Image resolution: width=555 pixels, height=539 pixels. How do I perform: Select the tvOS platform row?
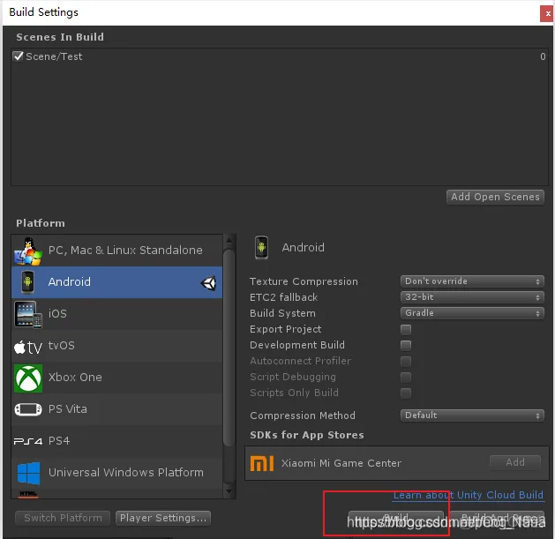[x=117, y=346]
